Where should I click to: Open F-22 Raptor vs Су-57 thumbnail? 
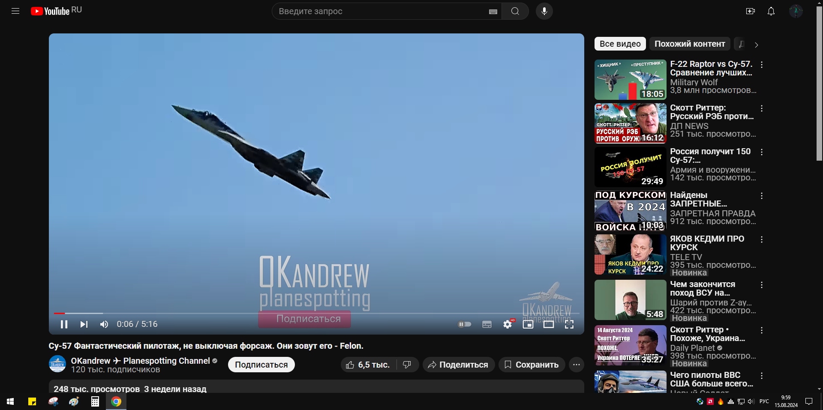click(631, 80)
